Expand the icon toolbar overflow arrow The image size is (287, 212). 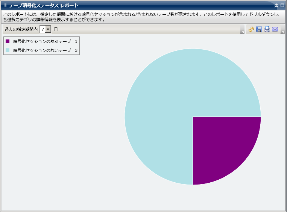[283, 32]
